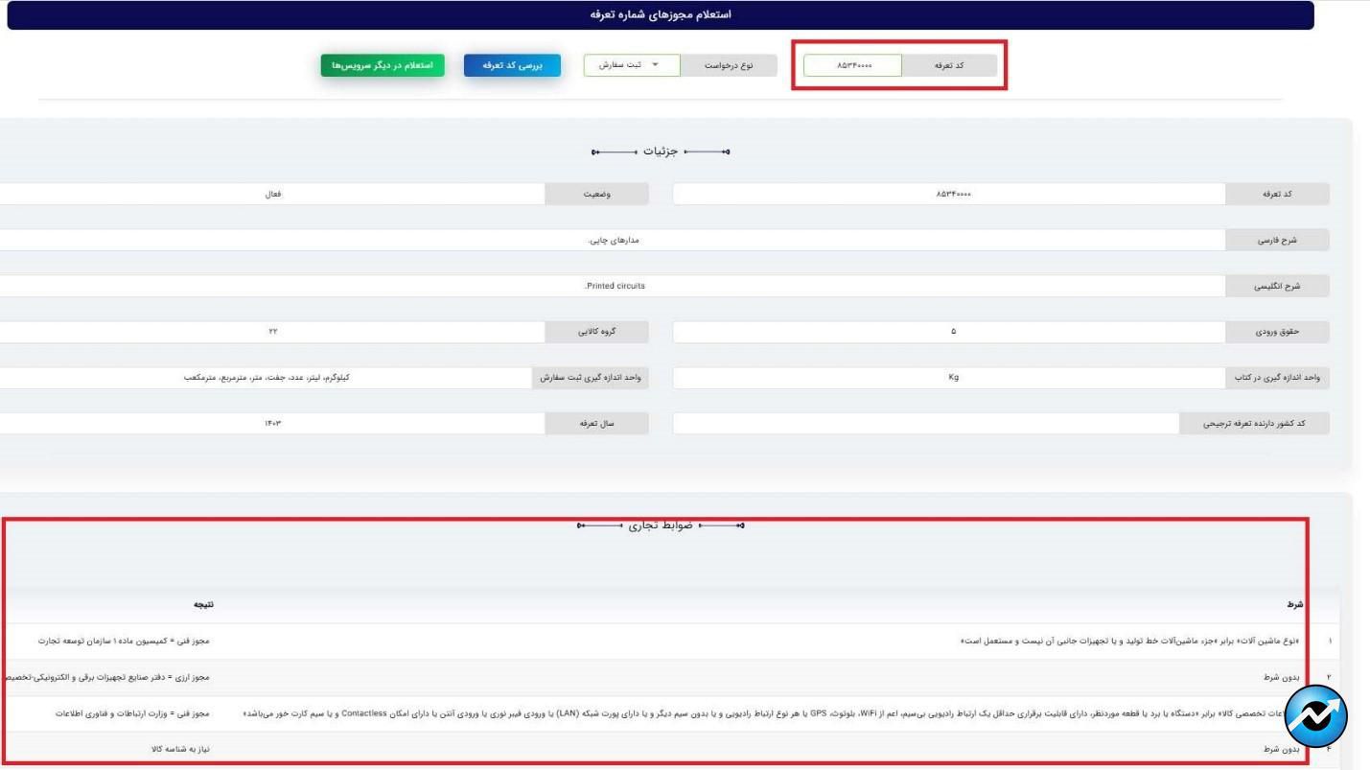The image size is (1370, 770).
Task: Click the 'جزئیات' section heading
Action: pos(659,152)
